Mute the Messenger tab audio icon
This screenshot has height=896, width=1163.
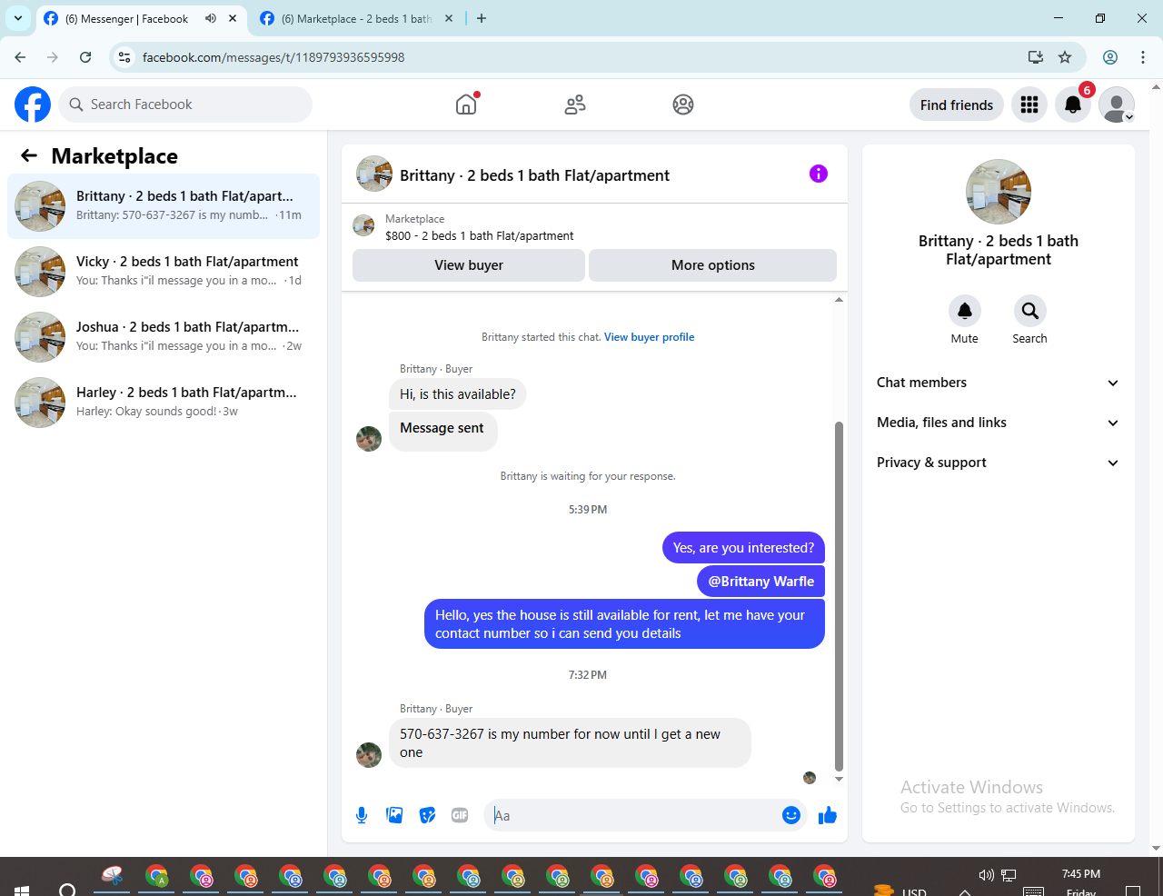(211, 18)
